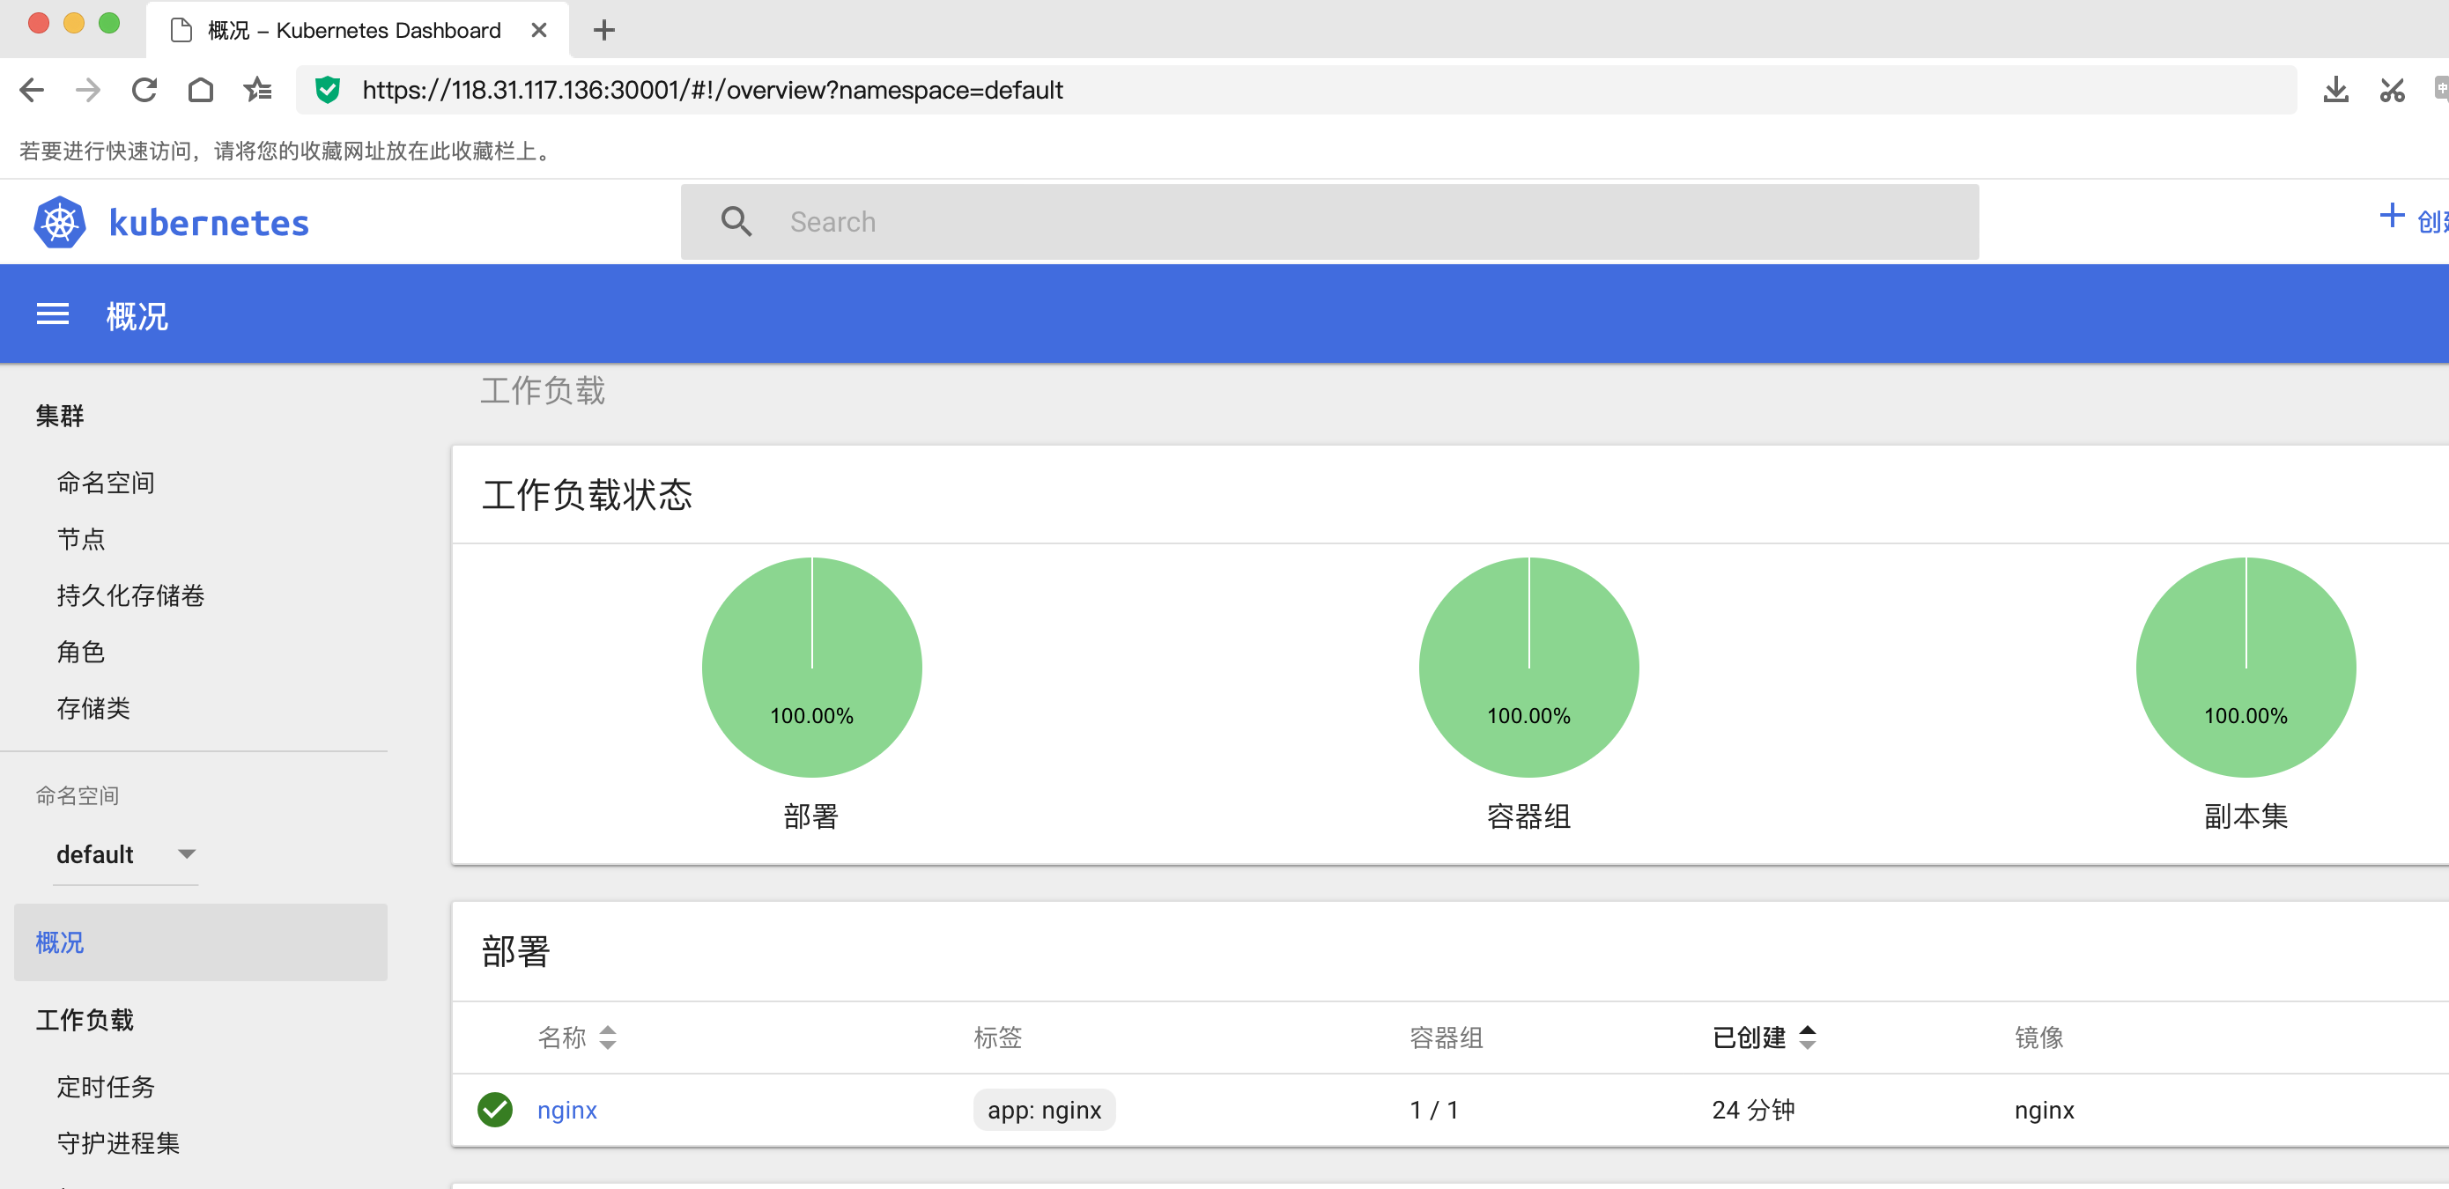Click the green macOS fullscreen button
Viewport: 2449px width, 1189px height.
[x=109, y=23]
